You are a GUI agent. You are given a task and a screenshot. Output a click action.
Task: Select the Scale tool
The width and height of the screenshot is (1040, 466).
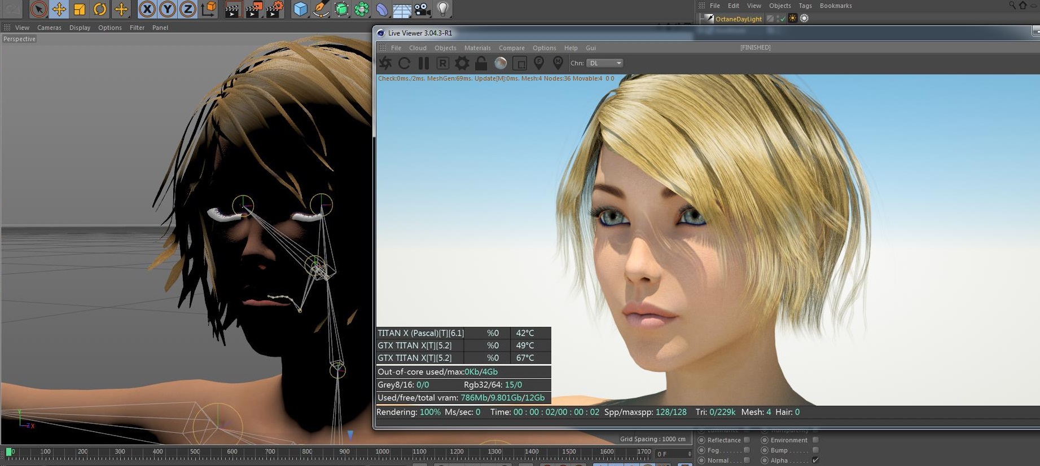coord(80,9)
